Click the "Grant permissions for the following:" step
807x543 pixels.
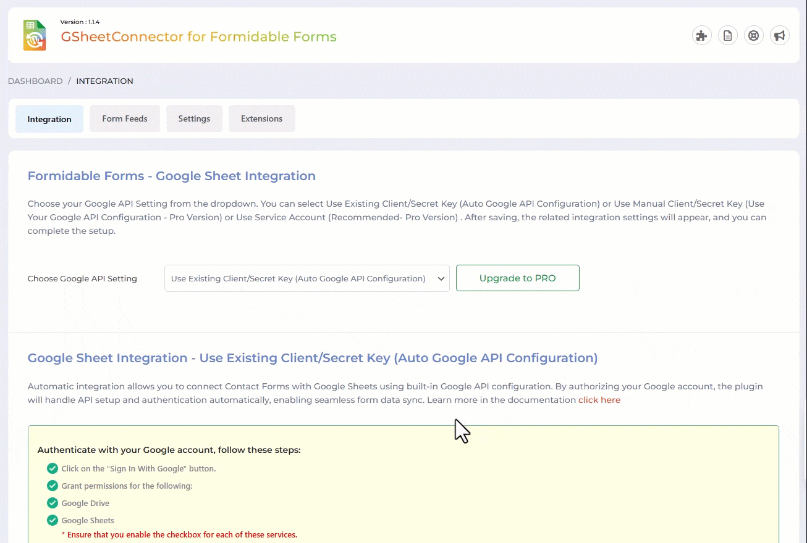point(127,486)
